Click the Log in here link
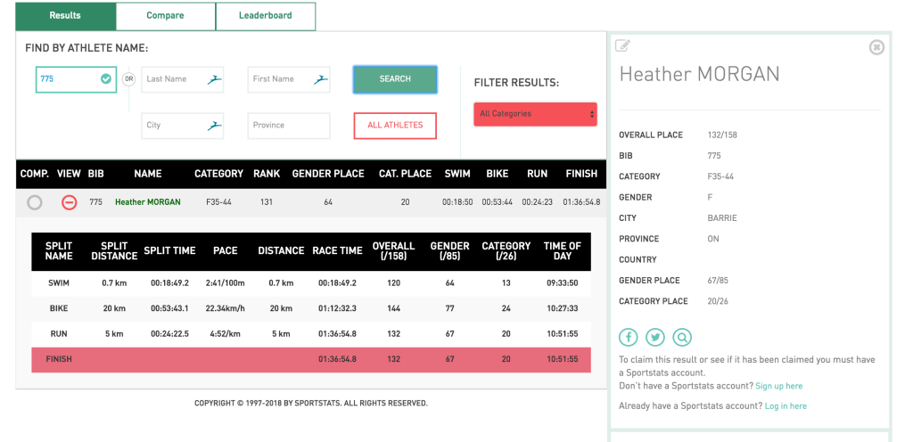The height and width of the screenshot is (442, 913). tap(786, 406)
